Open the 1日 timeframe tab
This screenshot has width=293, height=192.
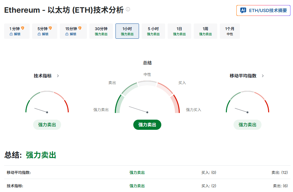(x=179, y=31)
